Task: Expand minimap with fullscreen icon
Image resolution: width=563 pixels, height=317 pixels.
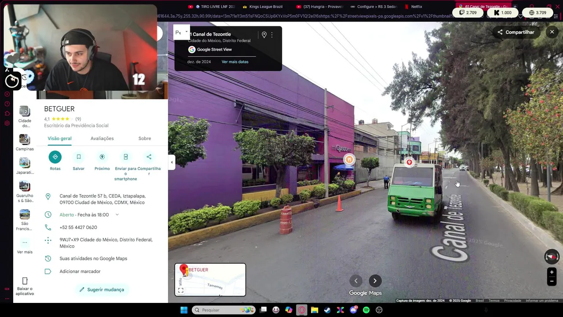Action: tap(181, 290)
